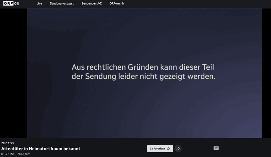Click the ORF ON logo
This screenshot has width=271, height=157.
(x=11, y=3)
